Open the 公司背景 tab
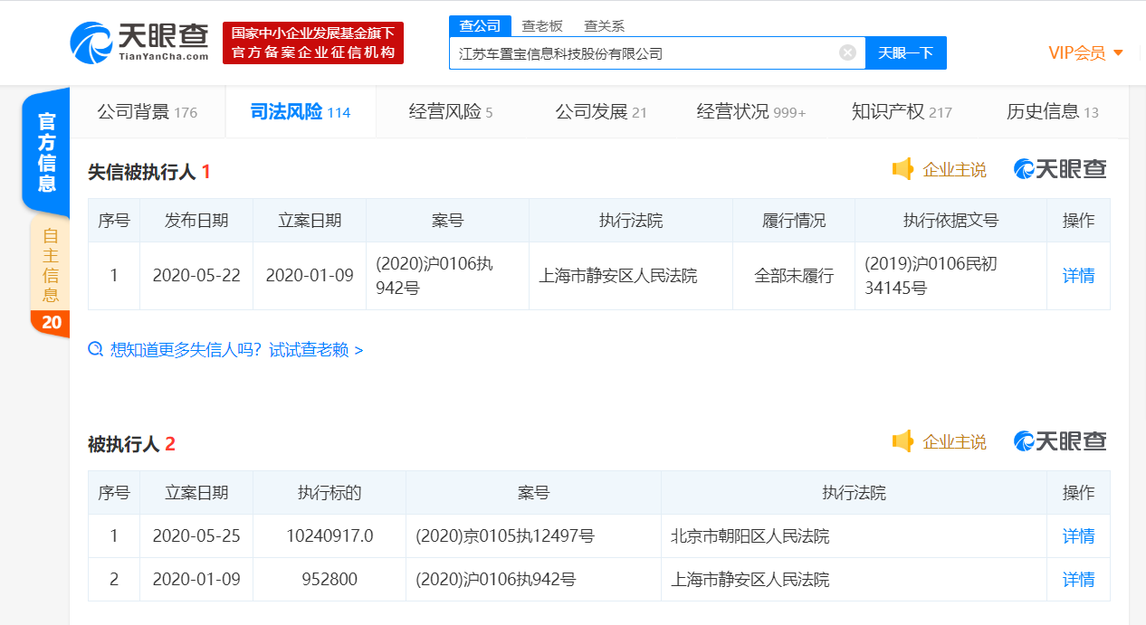This screenshot has height=625, width=1146. tap(147, 112)
